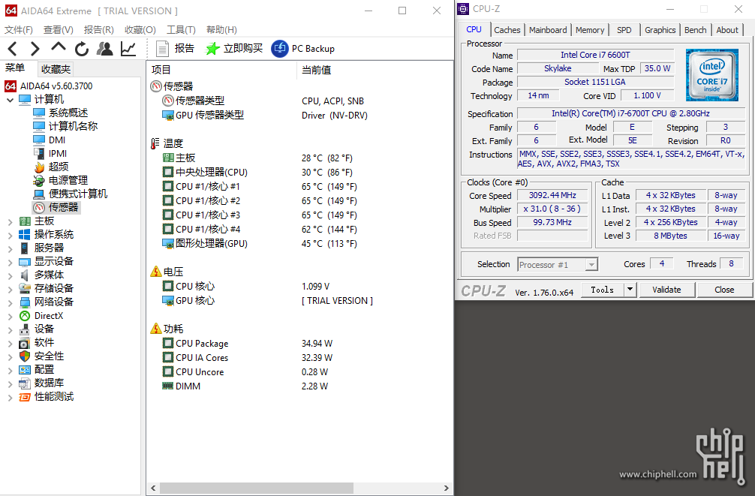Click the right arrow of horizontal scrollbar
This screenshot has width=755, height=496.
point(447,488)
